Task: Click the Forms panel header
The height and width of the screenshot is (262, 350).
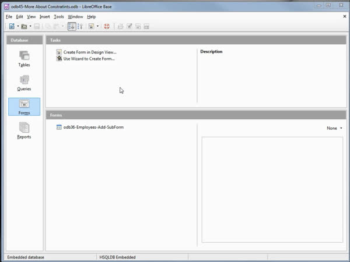Action: point(196,115)
